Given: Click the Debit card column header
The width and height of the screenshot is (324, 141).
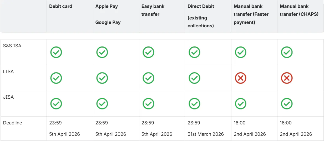Looking at the screenshot, I should [x=60, y=6].
